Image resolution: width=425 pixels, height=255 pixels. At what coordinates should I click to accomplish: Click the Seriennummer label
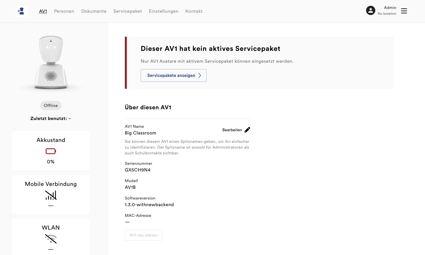pos(138,163)
